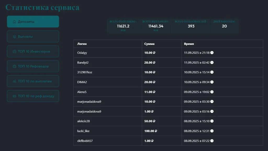This screenshot has width=268, height=151.
Task: Click the Всего пользователей count card
Action: coord(191,26)
